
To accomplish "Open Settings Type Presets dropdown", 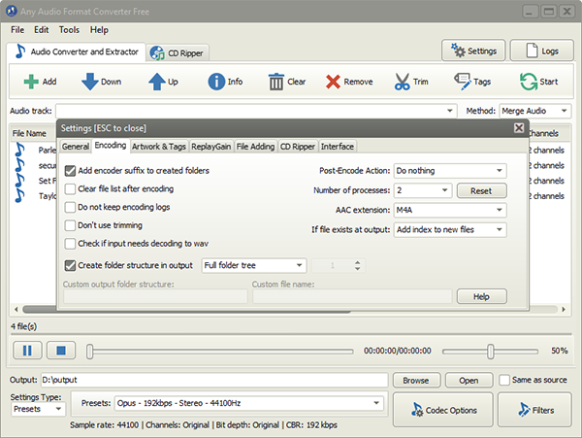I will click(x=38, y=409).
